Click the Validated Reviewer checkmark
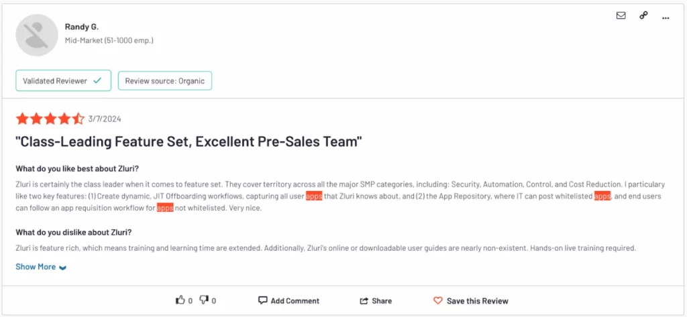 [x=98, y=80]
